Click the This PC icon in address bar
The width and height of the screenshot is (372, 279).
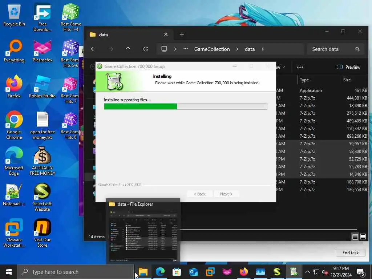click(164, 49)
